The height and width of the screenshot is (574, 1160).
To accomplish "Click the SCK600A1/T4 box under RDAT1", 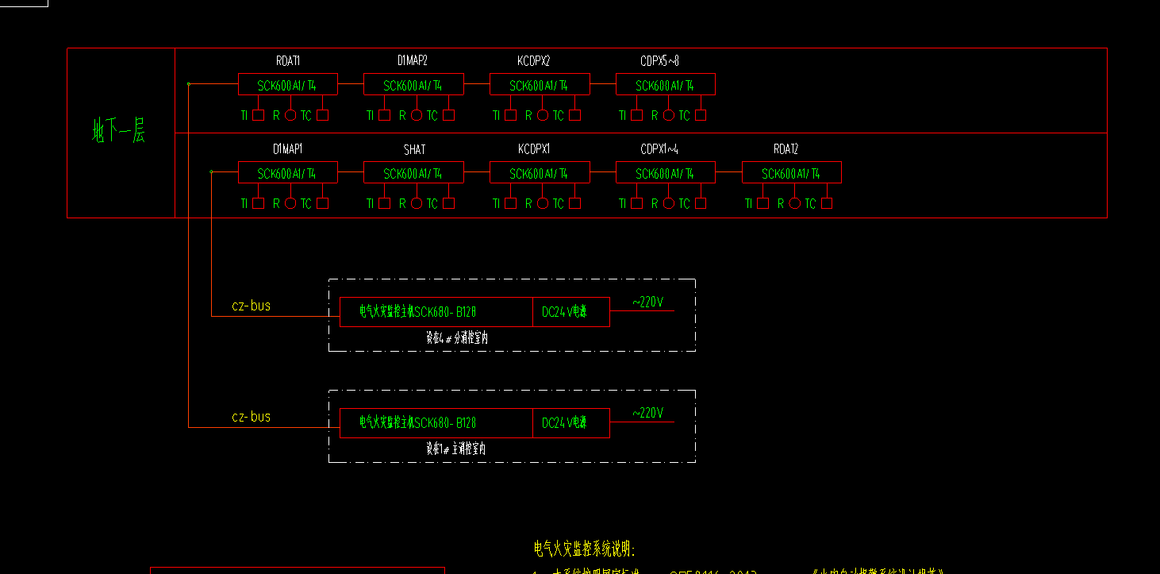I will [288, 85].
